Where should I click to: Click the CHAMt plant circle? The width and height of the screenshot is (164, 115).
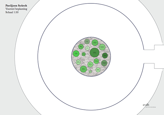[104, 63]
